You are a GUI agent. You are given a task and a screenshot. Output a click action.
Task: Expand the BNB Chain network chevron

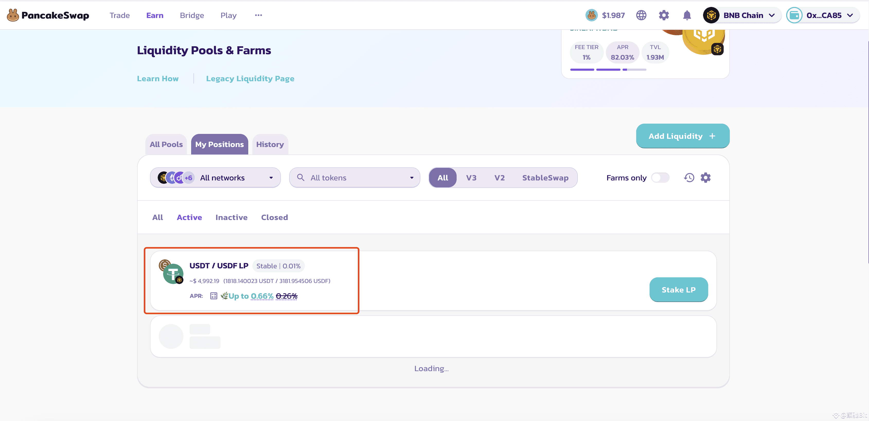point(772,15)
